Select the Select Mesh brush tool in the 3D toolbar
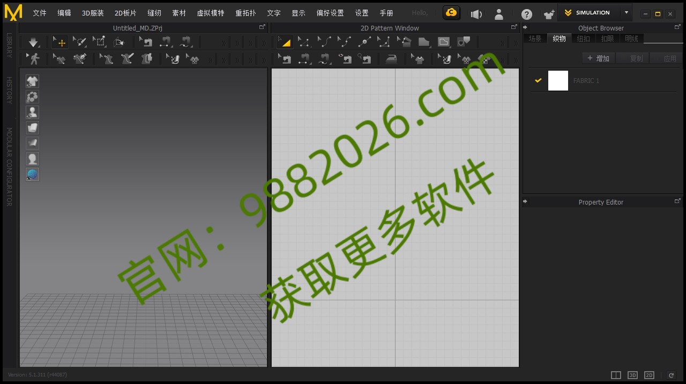 (x=79, y=42)
